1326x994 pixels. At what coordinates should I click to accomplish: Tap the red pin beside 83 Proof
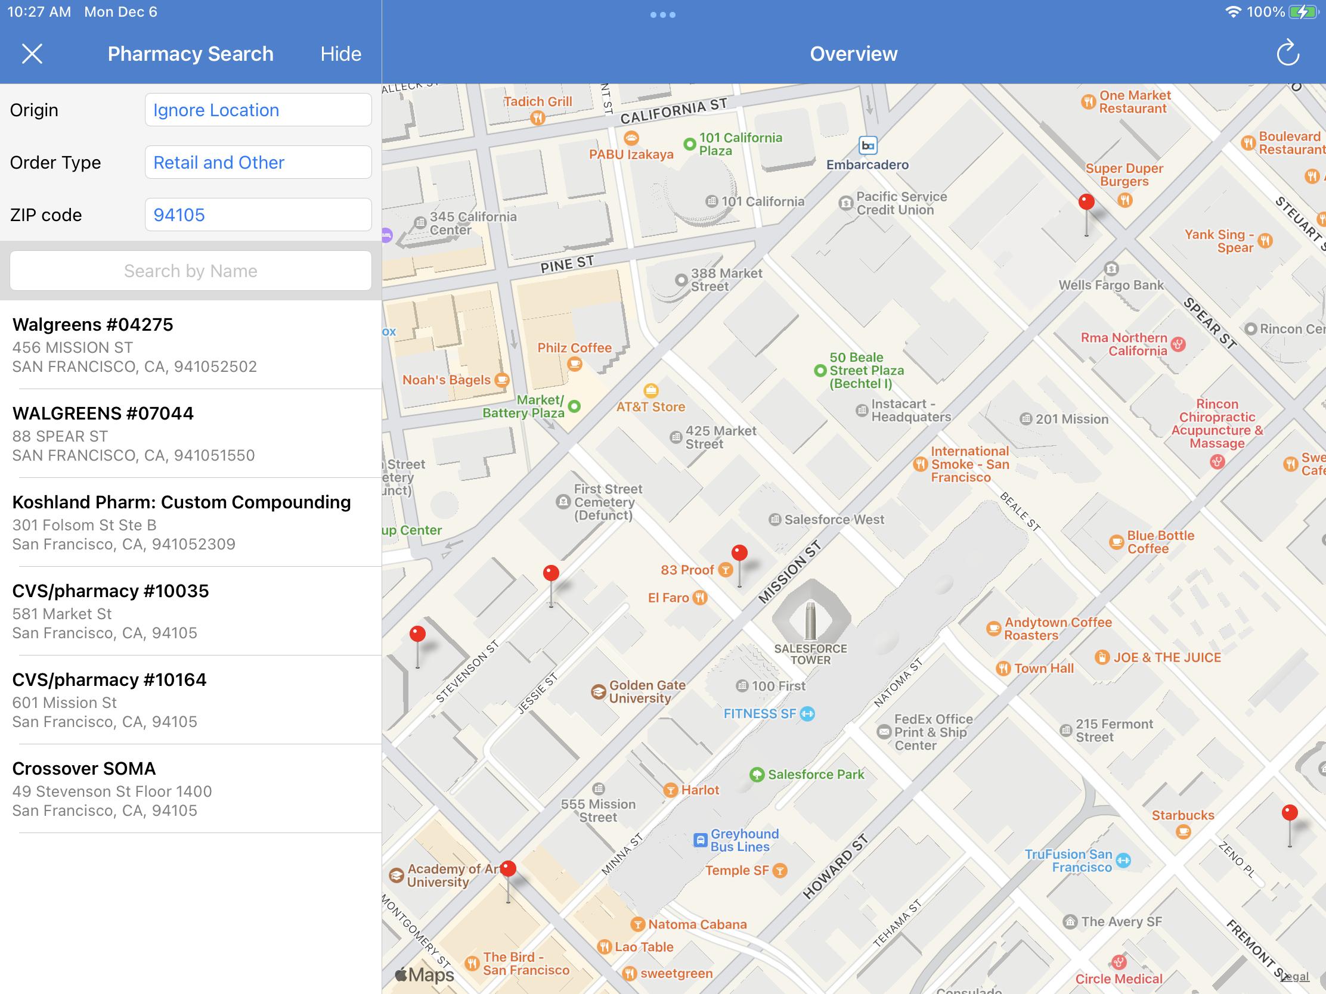click(740, 553)
